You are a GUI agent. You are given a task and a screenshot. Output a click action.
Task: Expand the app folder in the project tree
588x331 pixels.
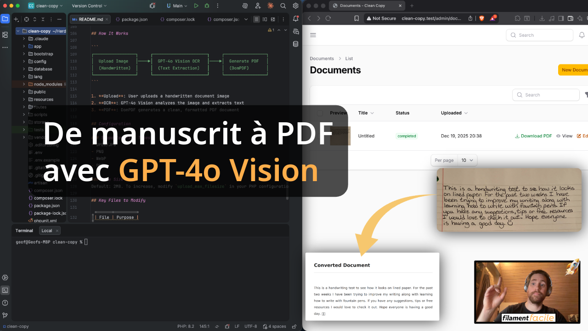(23, 46)
